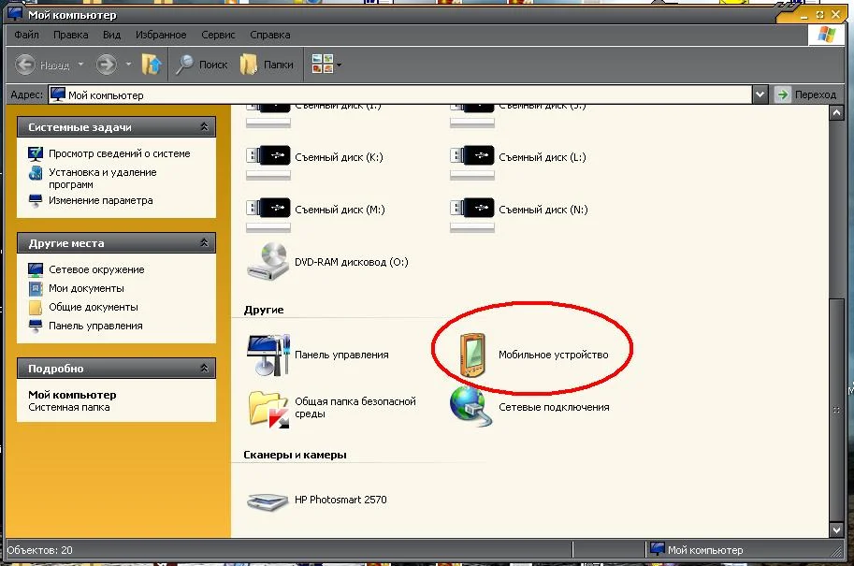This screenshot has width=854, height=566.
Task: Open Мобильное устройство icon
Action: coord(471,355)
